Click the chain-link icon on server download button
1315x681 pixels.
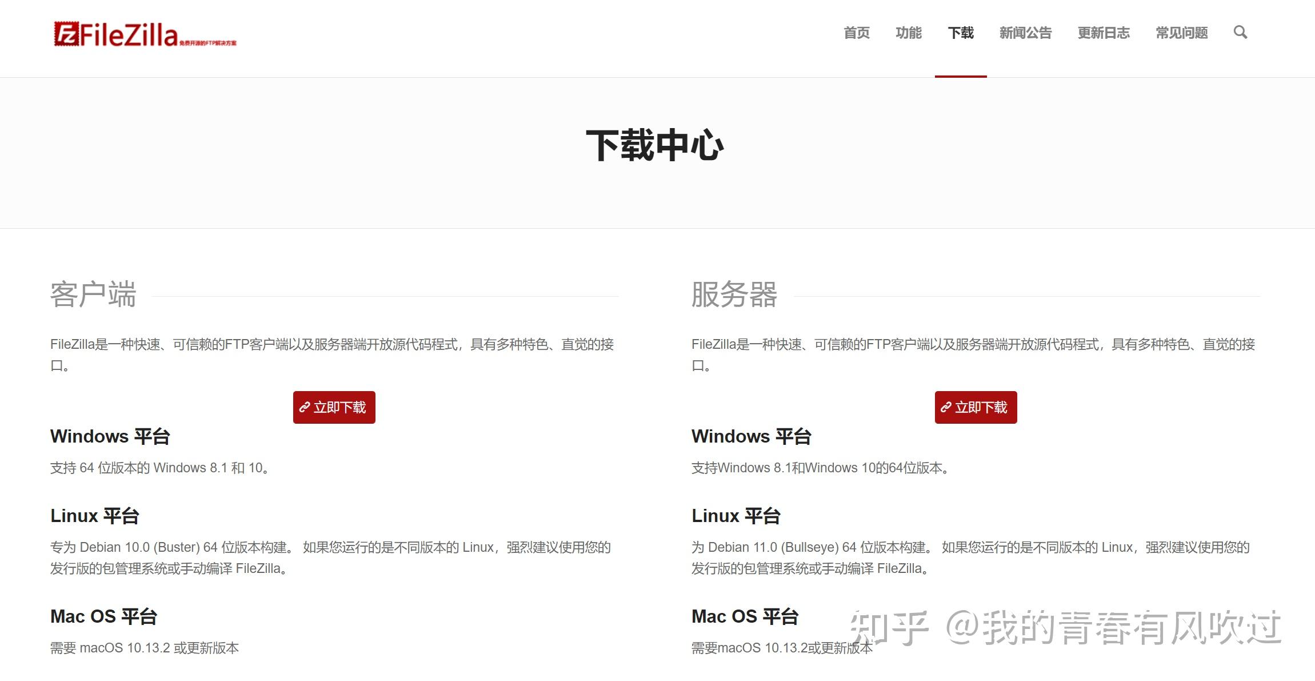tap(946, 408)
